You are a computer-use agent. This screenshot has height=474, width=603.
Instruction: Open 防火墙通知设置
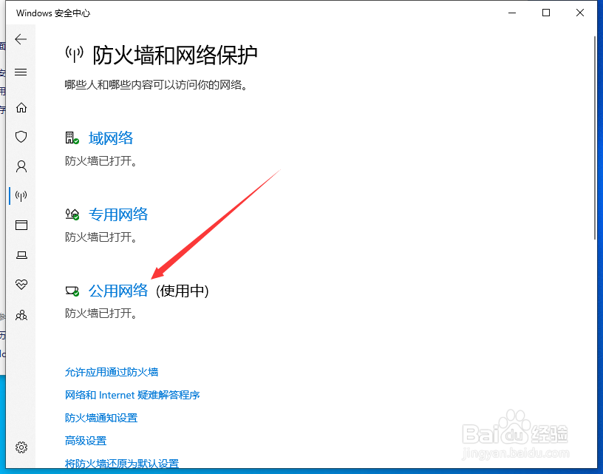click(100, 418)
